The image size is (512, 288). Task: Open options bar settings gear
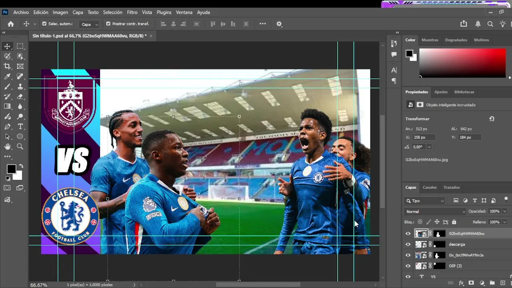[x=279, y=24]
